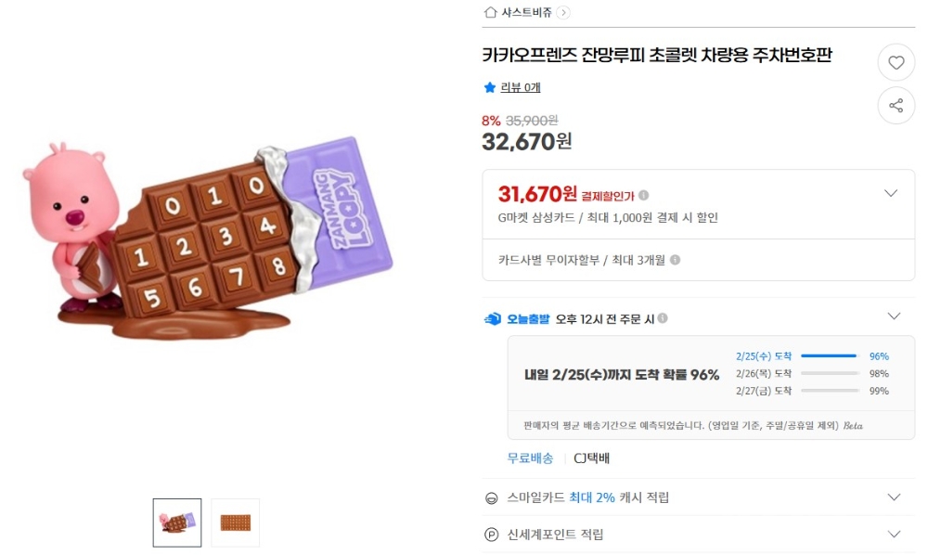This screenshot has height=555, width=928.
Task: Click the heart wishlist icon
Action: tap(896, 62)
